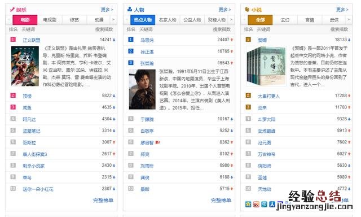361x217 pixels.
Task: Open the 景甜 keyword link
Action: [x=145, y=189]
